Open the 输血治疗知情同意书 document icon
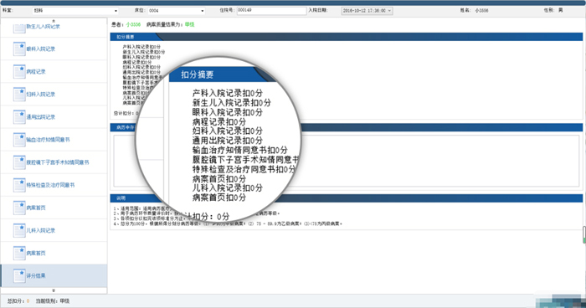 (x=19, y=140)
